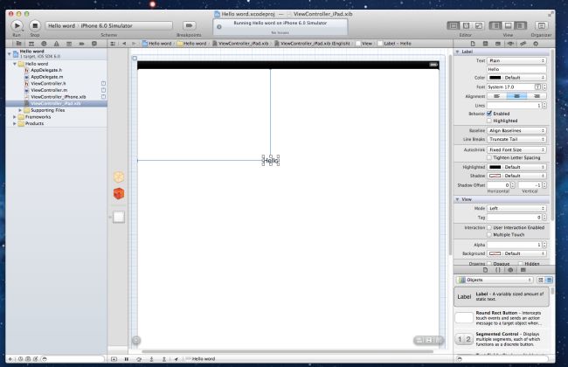Show the Symbol navigator
Screen dimensions: 568x367
(31, 44)
